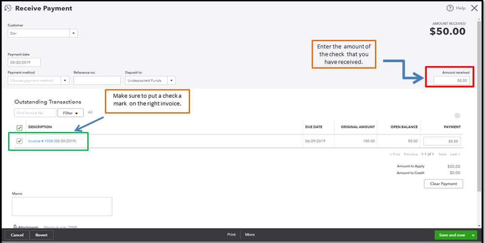
Task: Click Print in the bottom bar
Action: click(x=232, y=235)
